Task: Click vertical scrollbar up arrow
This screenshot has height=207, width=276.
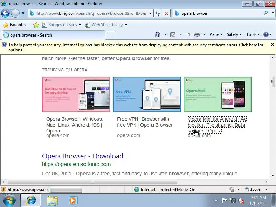Action: coord(273,58)
